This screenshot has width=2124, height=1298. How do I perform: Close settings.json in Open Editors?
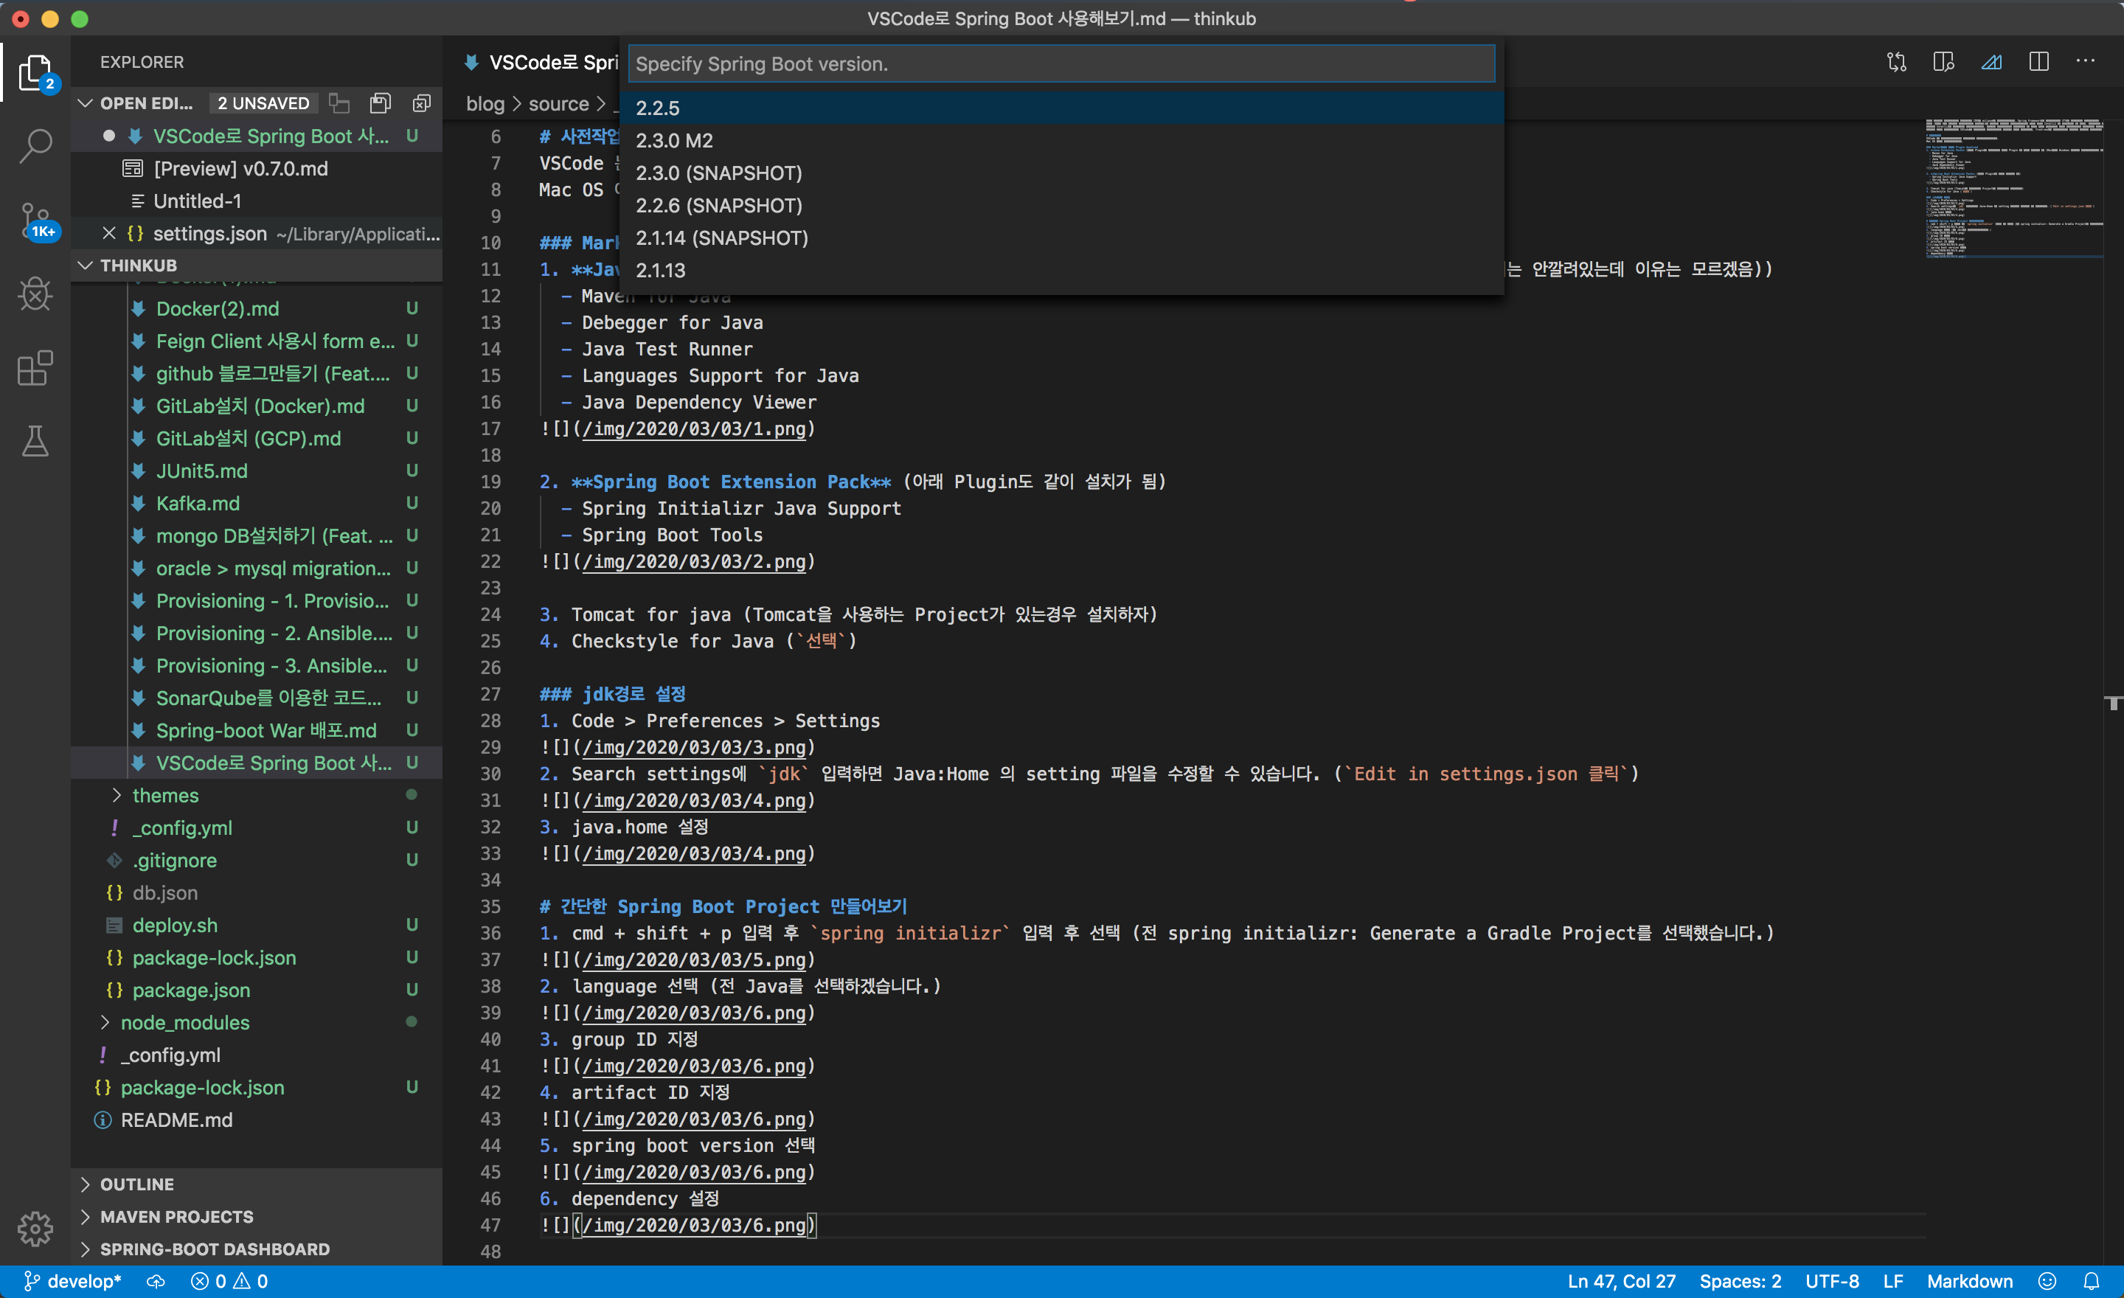(108, 234)
